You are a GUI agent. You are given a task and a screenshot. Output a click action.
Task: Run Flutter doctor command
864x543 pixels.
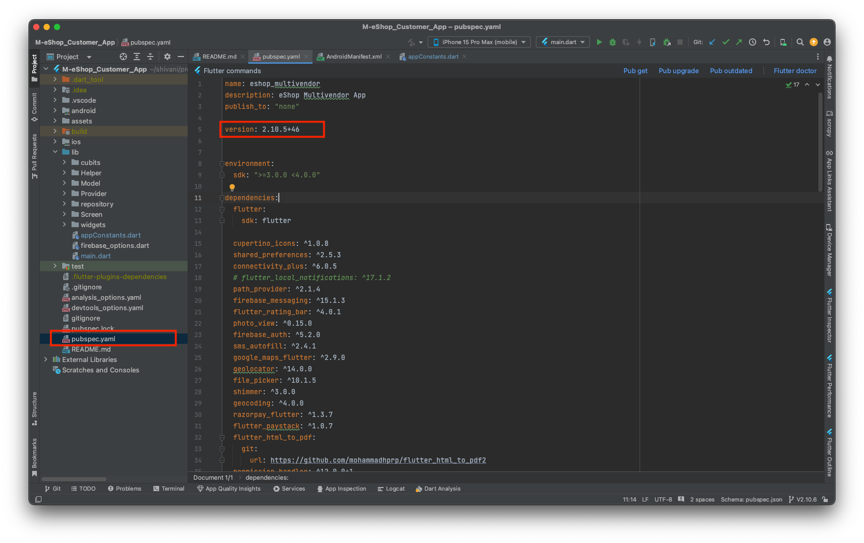click(795, 71)
